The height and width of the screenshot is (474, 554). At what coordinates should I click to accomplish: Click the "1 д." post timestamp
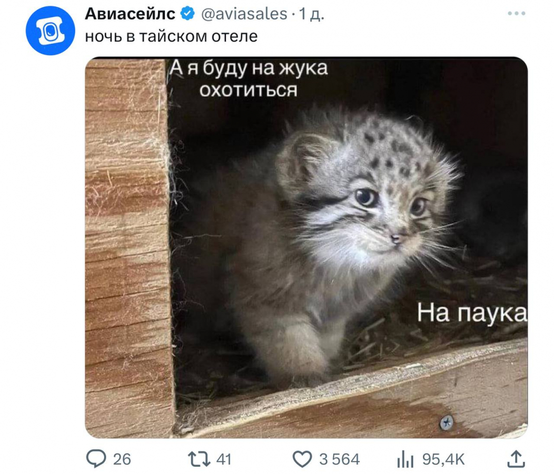[x=312, y=14]
